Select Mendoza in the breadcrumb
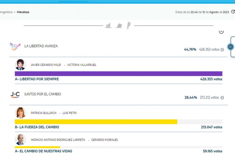The width and height of the screenshot is (235, 155). pos(23,12)
